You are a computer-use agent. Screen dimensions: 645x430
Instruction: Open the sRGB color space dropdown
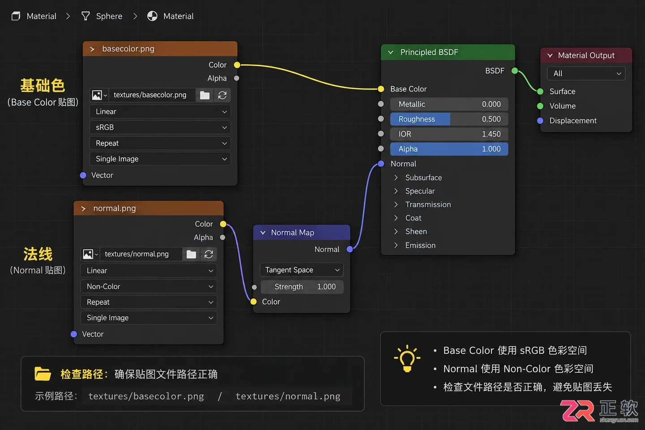coord(160,127)
